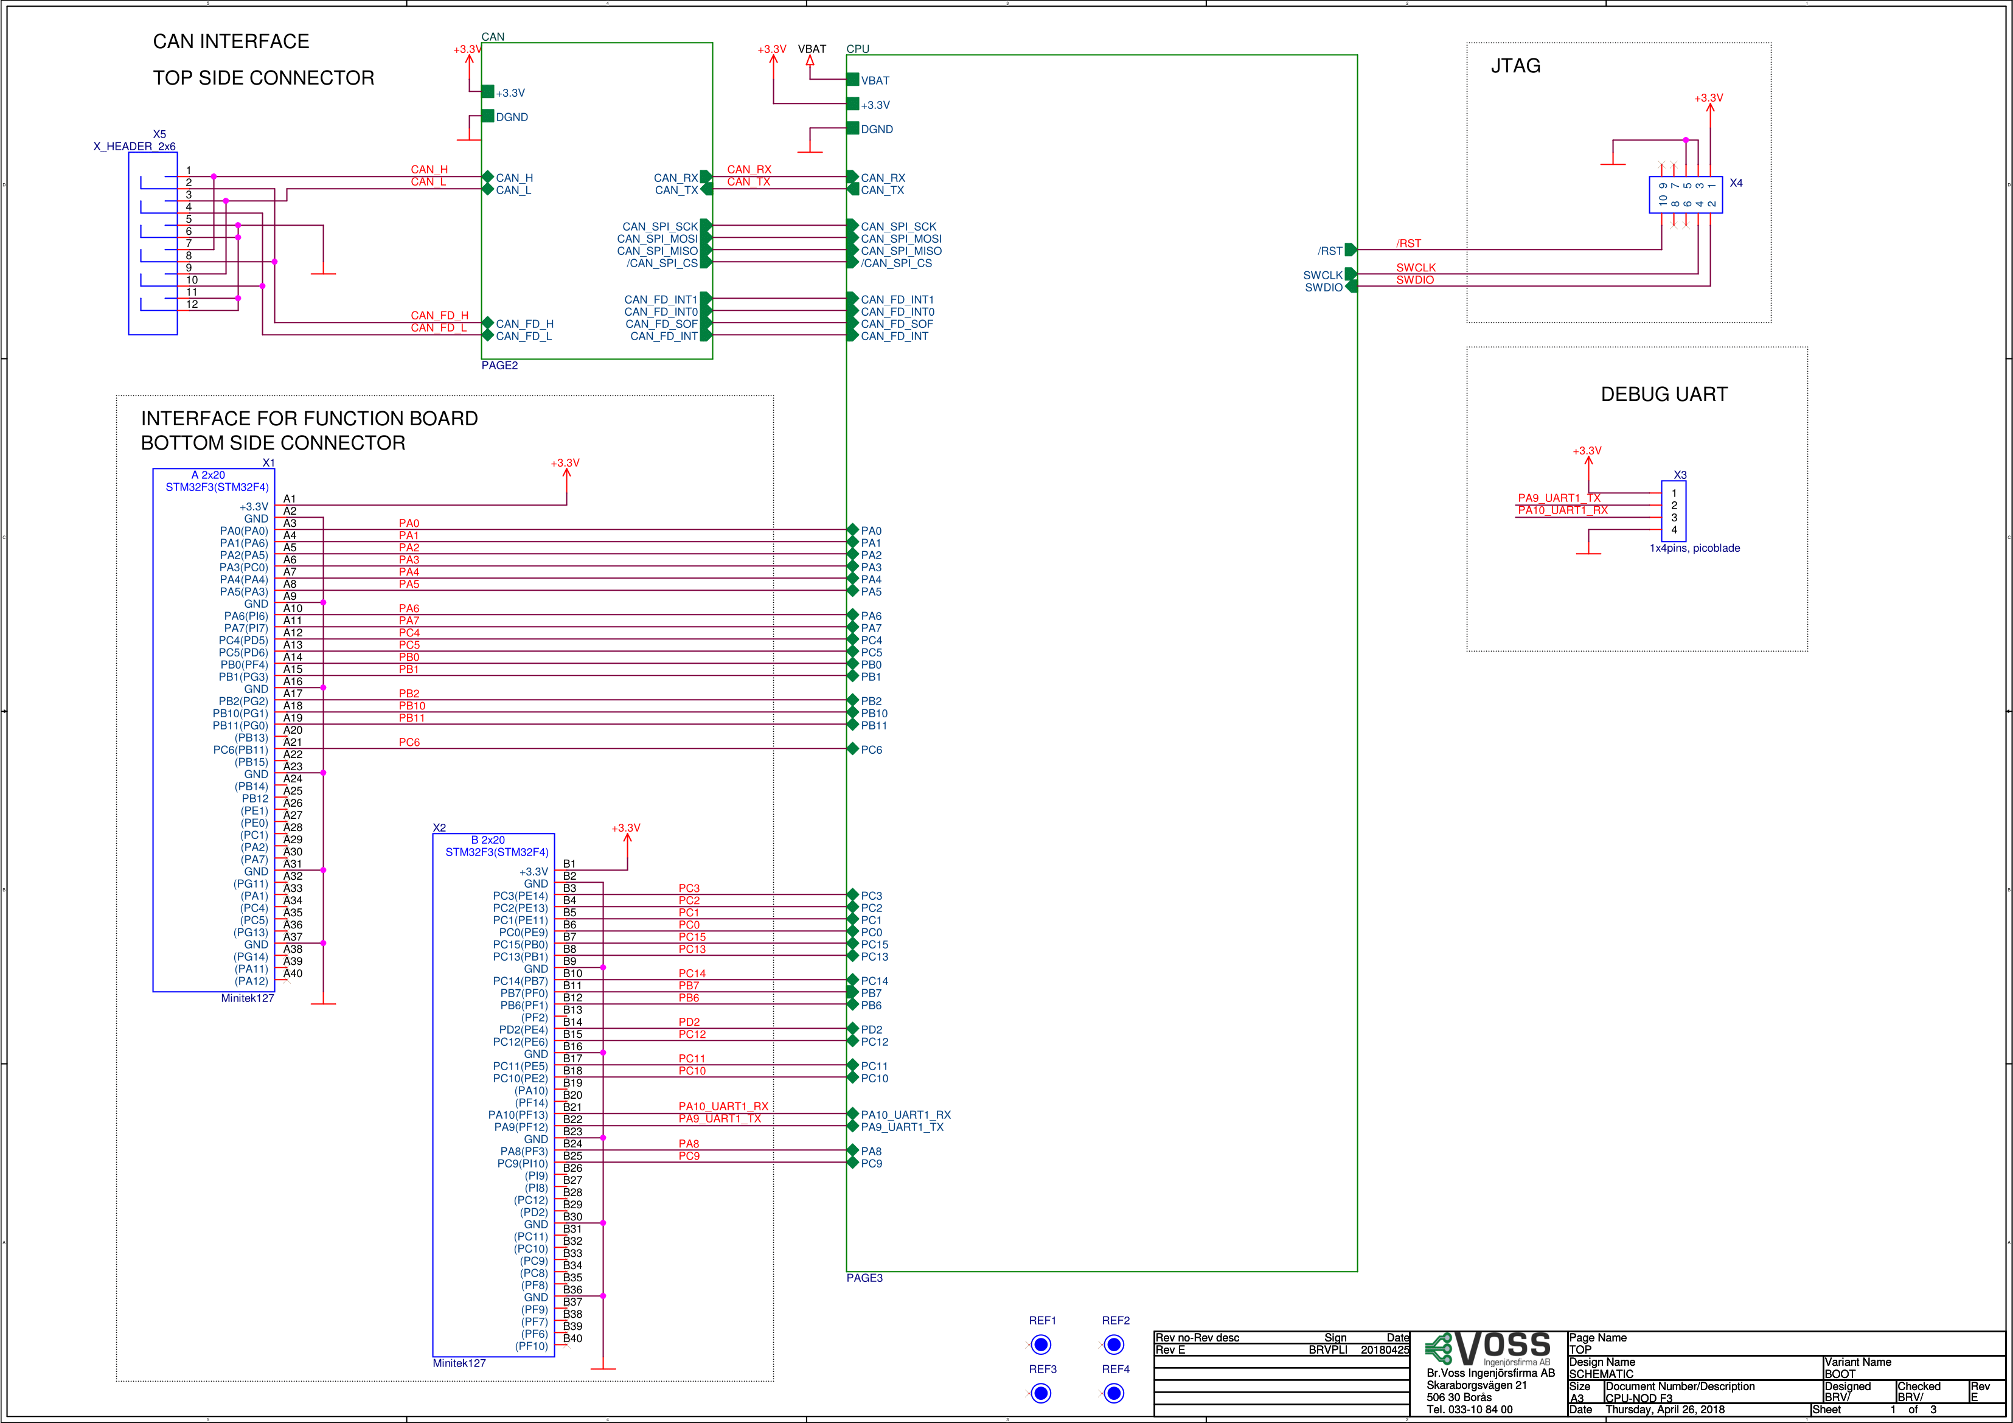
Task: Click the '1x4pins, picoblade' description
Action: click(x=1694, y=548)
